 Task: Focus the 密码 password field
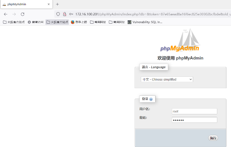194,120
